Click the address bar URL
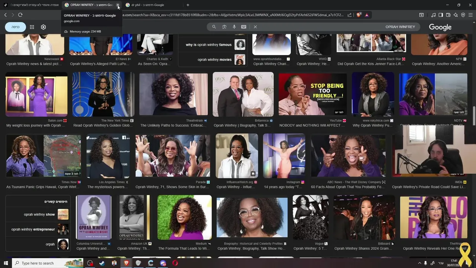476x268 pixels. pos(234,15)
